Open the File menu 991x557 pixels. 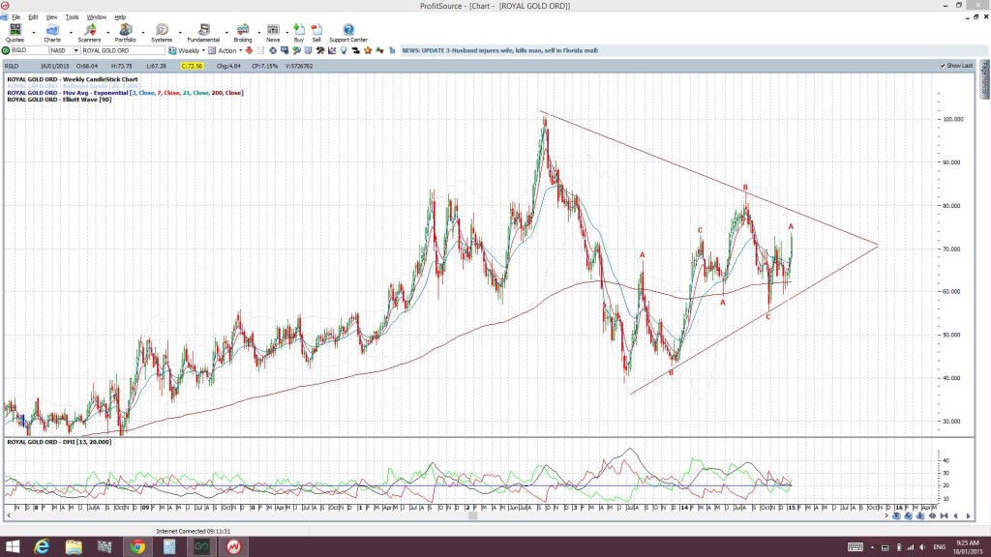coord(15,17)
